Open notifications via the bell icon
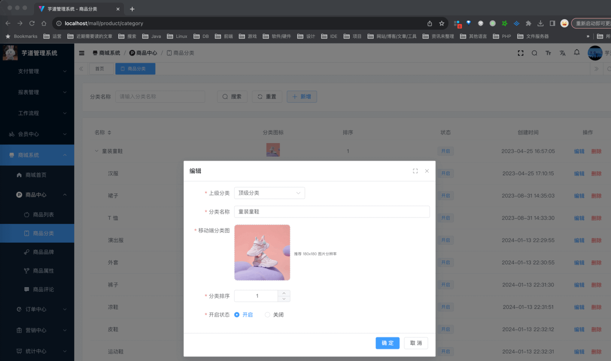The height and width of the screenshot is (361, 611). click(577, 53)
